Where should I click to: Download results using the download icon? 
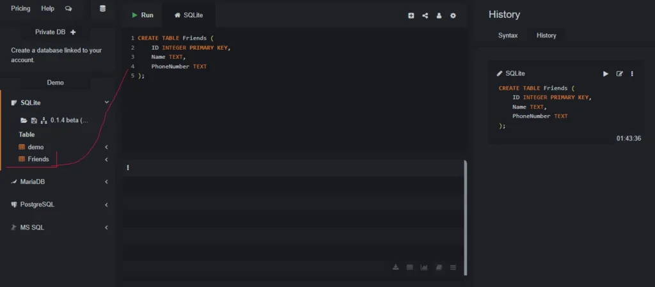[395, 267]
